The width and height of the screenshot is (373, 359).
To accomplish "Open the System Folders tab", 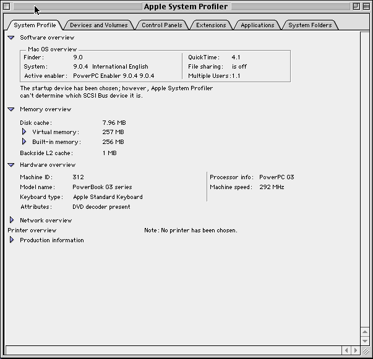I will click(x=310, y=25).
